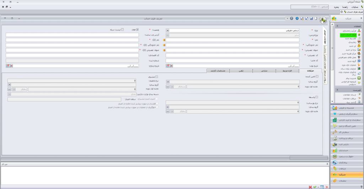Open گروه بندی dropdown under تامین کننده
The width and height of the screenshot is (364, 189).
click(x=168, y=82)
